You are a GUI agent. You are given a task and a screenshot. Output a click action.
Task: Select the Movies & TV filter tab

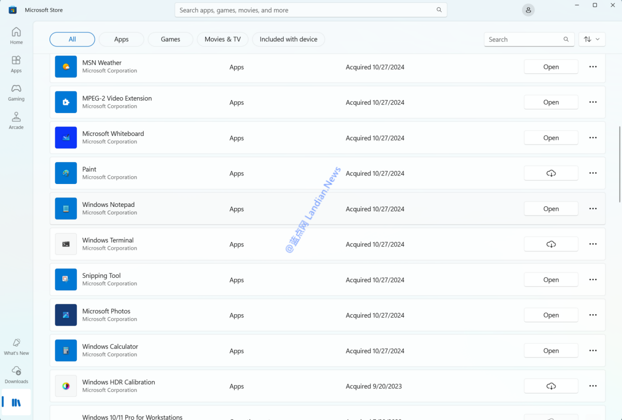click(223, 39)
